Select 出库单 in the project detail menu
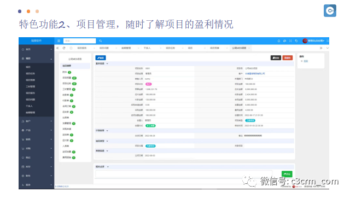The image size is (350, 197). coord(66,118)
